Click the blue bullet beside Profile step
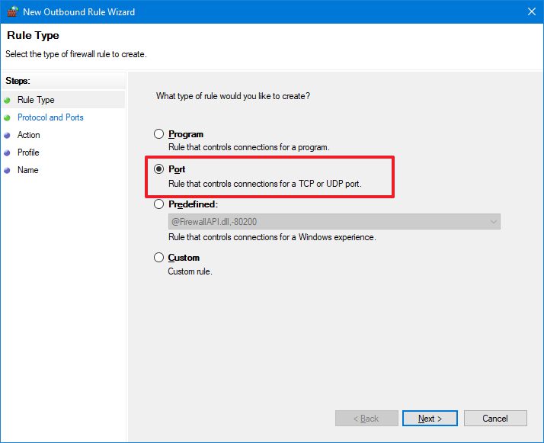Screen dimensions: 544x443 click(8, 152)
